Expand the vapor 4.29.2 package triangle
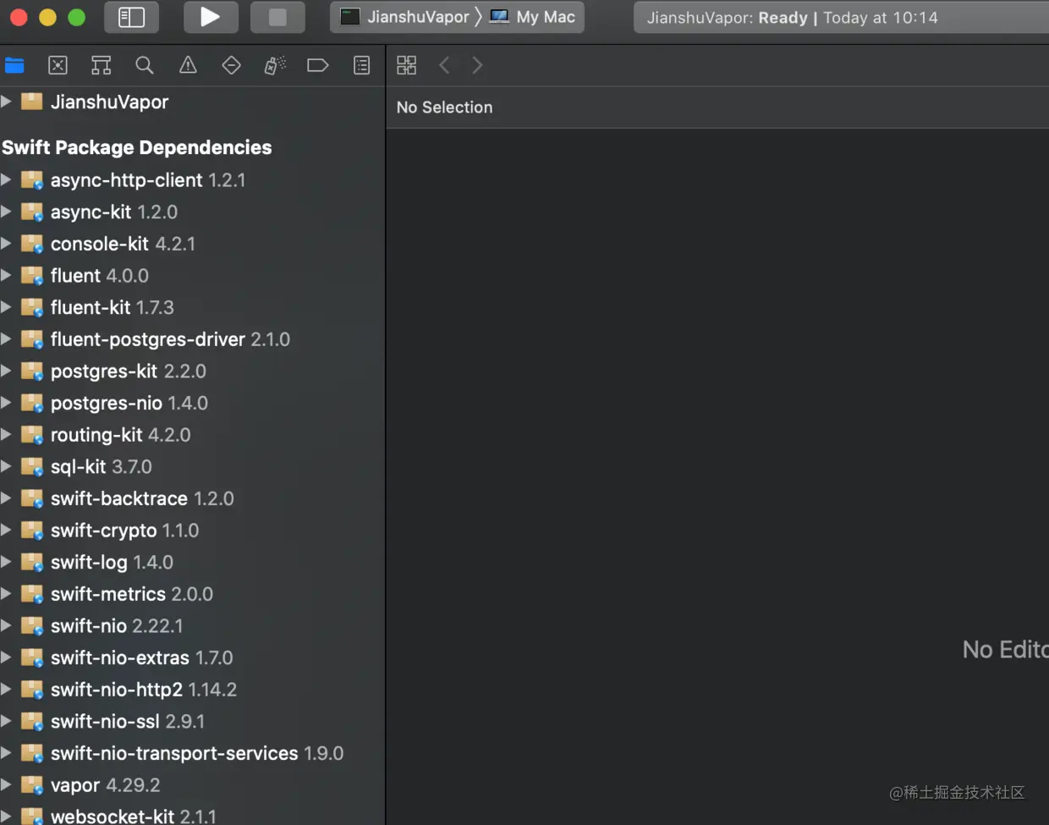Screen dimensions: 1049x825 point(6,784)
